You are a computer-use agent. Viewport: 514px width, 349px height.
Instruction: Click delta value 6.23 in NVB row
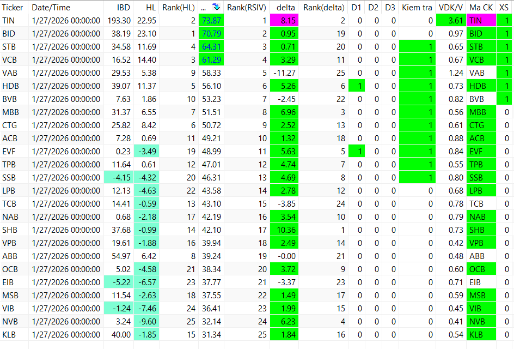tap(284, 322)
